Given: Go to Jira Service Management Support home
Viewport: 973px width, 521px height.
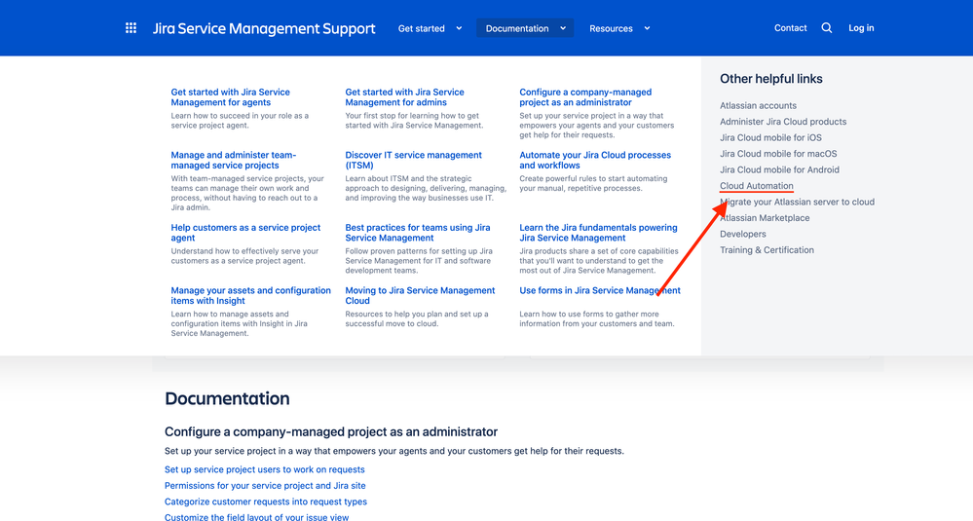Looking at the screenshot, I should click(264, 28).
